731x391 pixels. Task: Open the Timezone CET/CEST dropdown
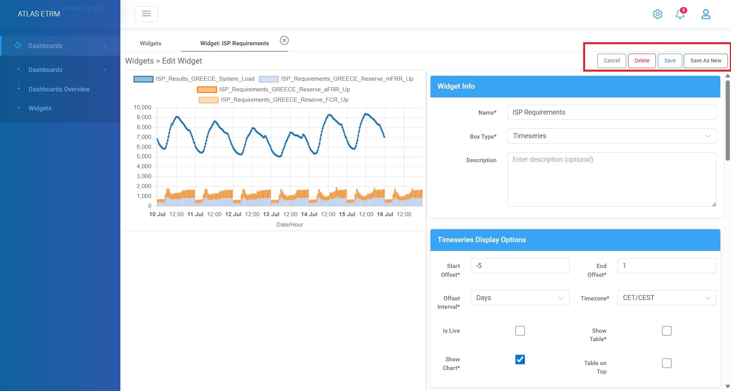tap(667, 298)
